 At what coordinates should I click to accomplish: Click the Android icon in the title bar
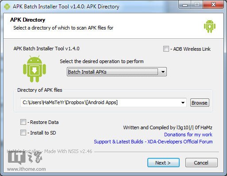pos(7,7)
